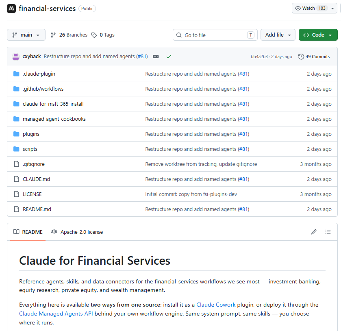Open the Add file dropdown

tap(278, 35)
